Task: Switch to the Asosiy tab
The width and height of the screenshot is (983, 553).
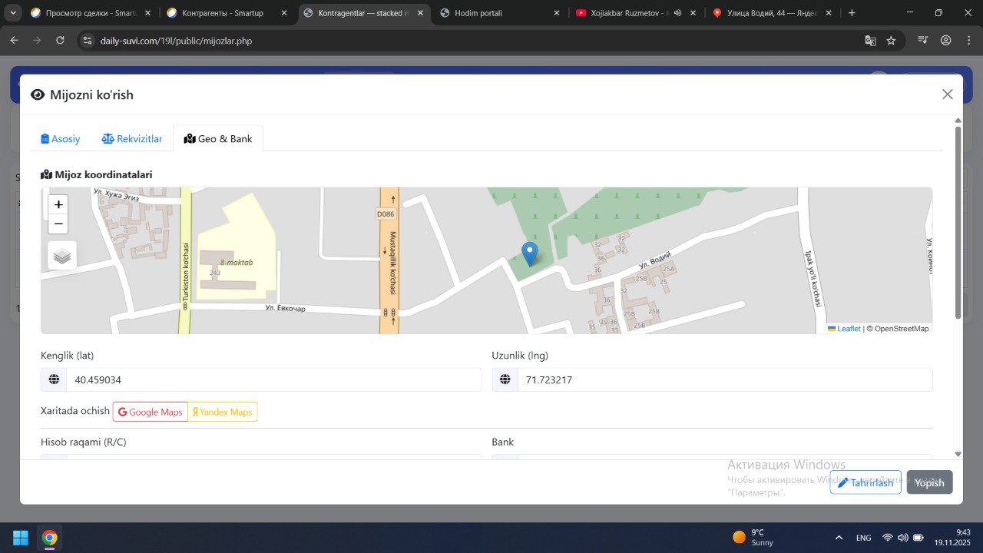Action: (x=61, y=139)
